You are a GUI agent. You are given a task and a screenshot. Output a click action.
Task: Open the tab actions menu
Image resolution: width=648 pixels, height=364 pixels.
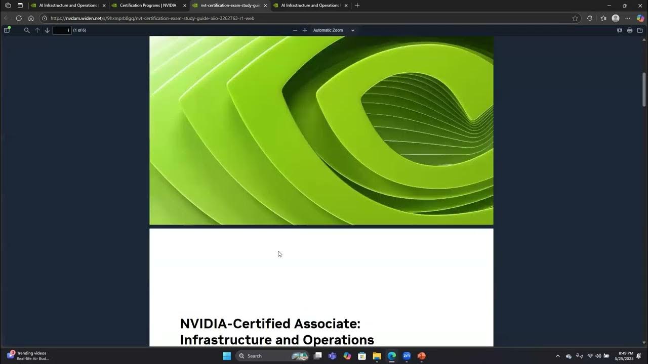[20, 6]
